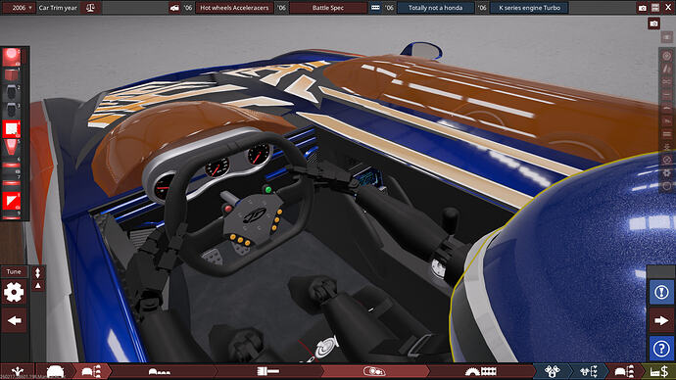Open the photo mode camera button below top bar
This screenshot has width=676, height=380.
pyautogui.click(x=654, y=24)
